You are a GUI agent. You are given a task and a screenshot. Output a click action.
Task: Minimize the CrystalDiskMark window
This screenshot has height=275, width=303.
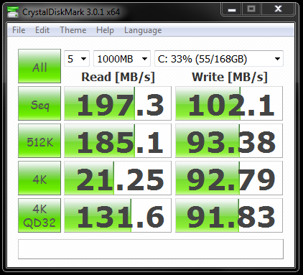(232, 9)
